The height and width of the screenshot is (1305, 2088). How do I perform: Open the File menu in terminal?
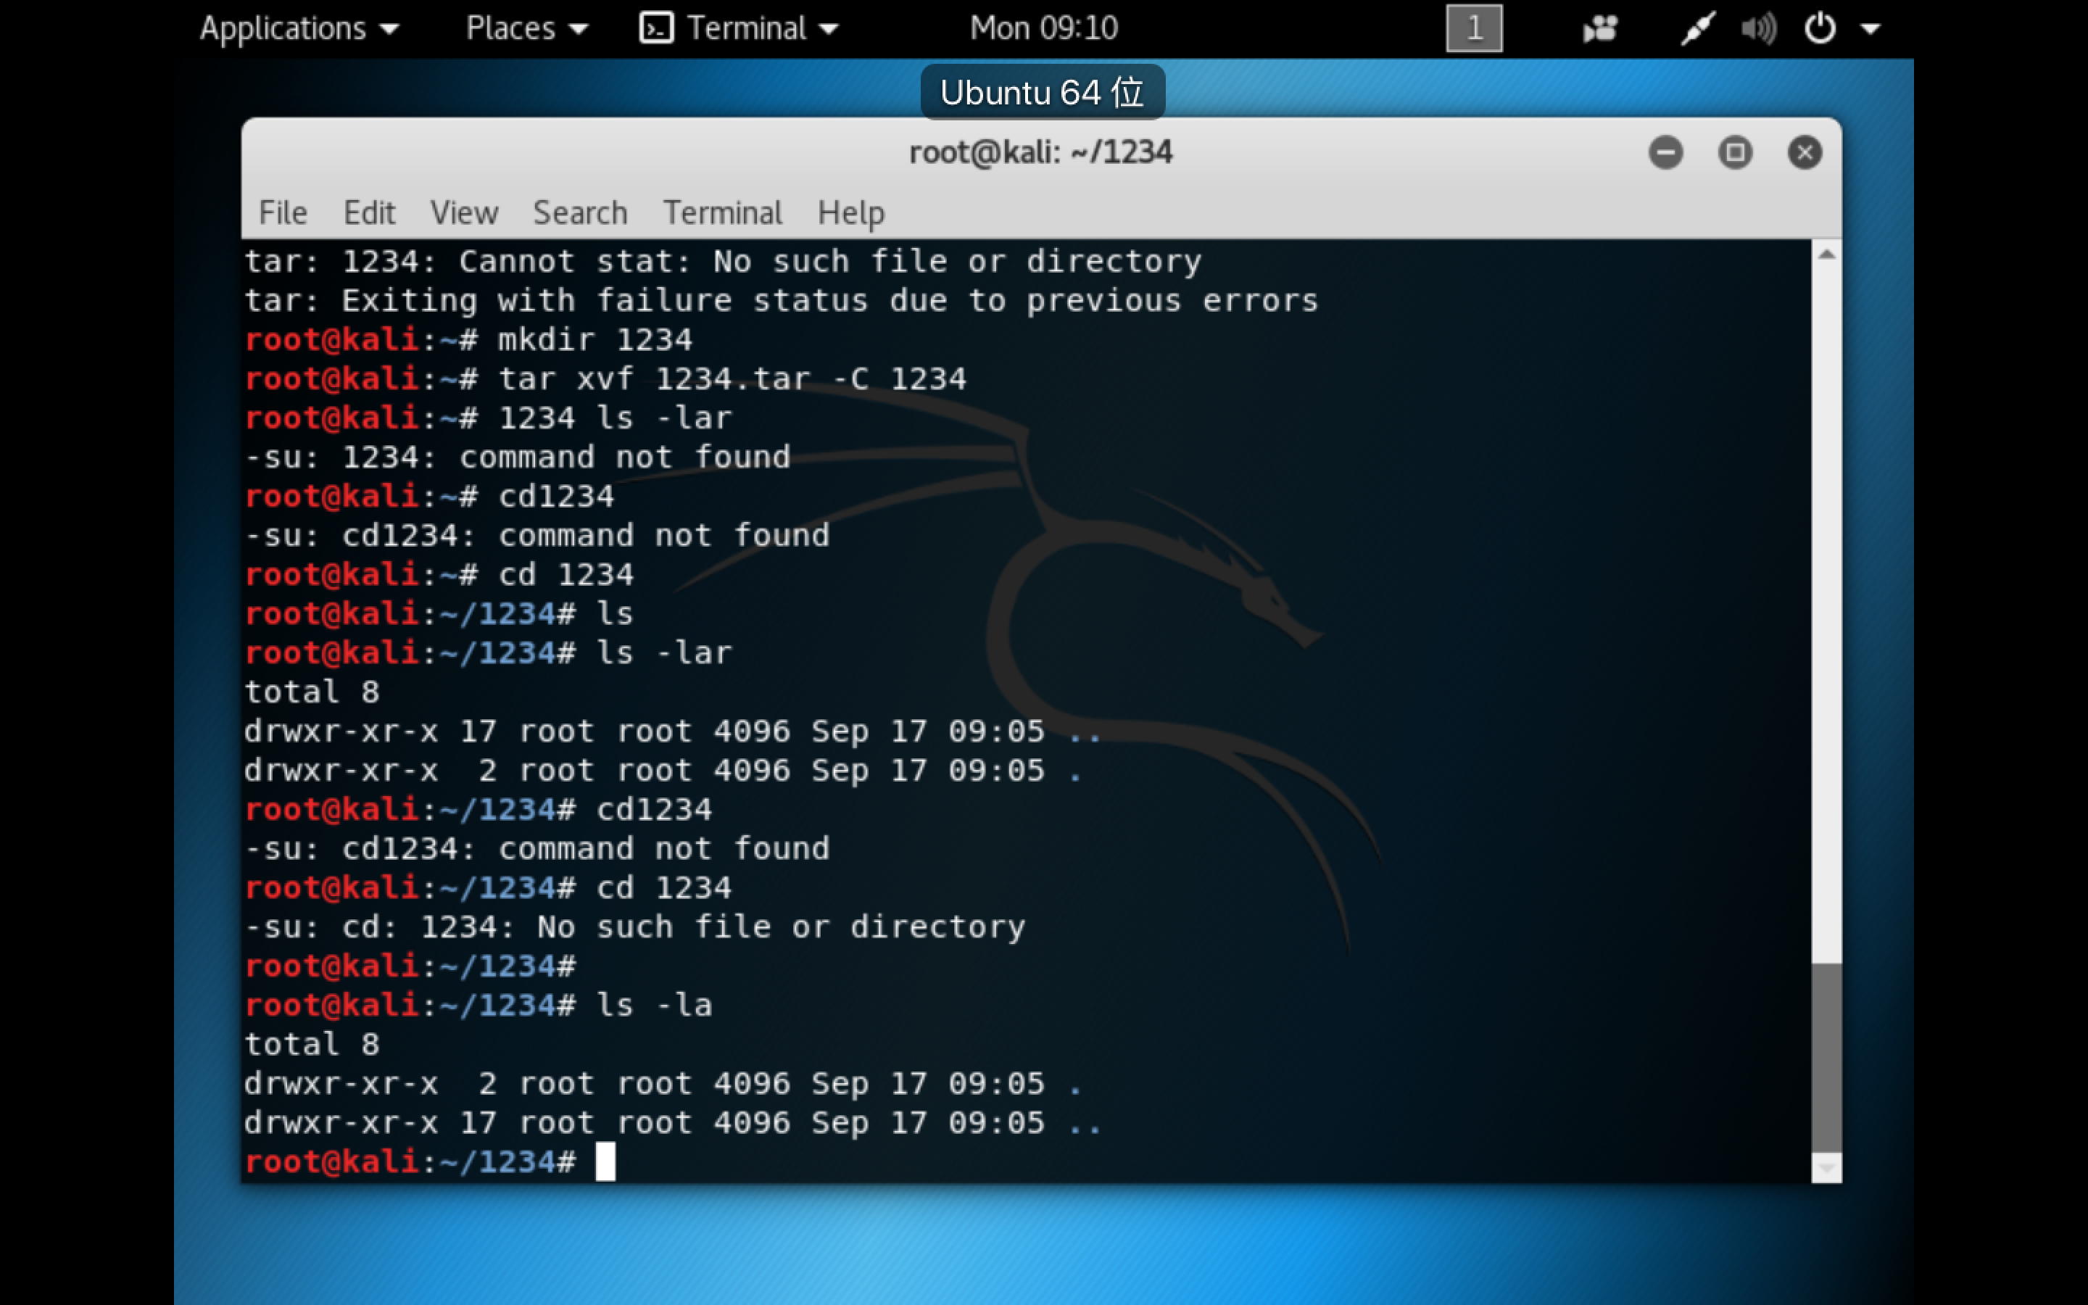[283, 212]
